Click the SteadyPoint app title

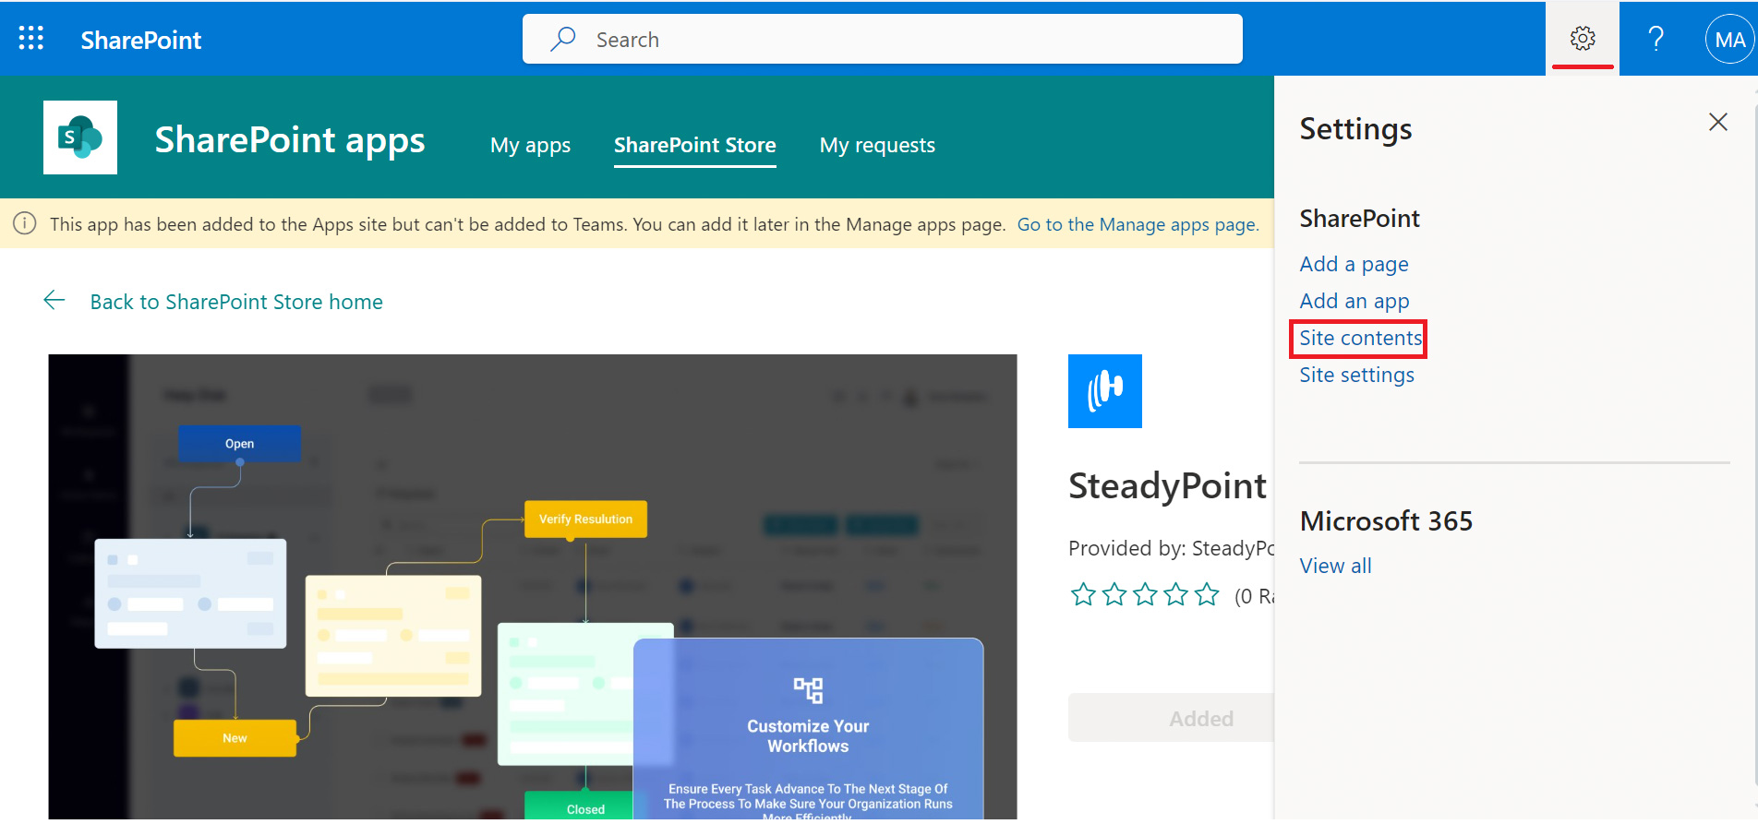click(x=1167, y=486)
